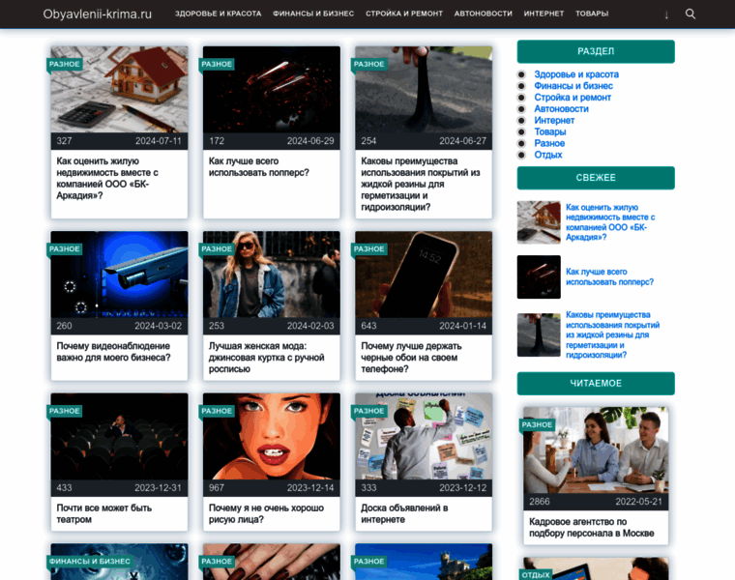
Task: Click ОТДЫХ tag on sidebar card
Action: 536,575
